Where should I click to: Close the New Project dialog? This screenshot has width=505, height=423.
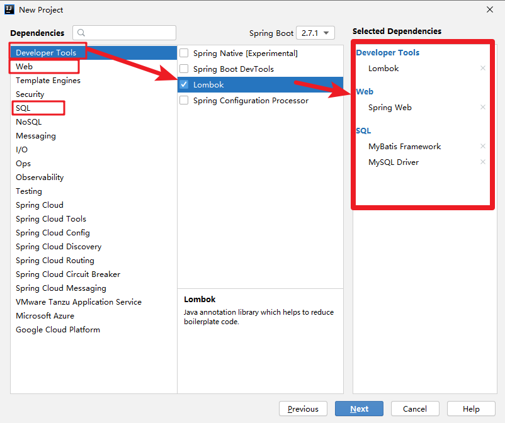click(x=490, y=9)
